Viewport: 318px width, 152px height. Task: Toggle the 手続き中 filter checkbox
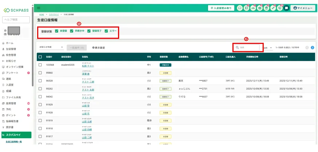click(72, 31)
